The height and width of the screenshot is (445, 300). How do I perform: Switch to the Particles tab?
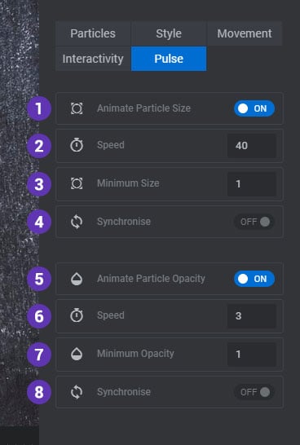tap(93, 33)
